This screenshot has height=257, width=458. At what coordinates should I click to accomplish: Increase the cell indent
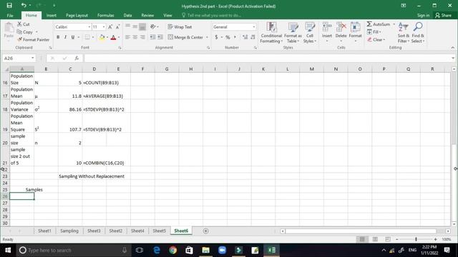pyautogui.click(x=160, y=37)
